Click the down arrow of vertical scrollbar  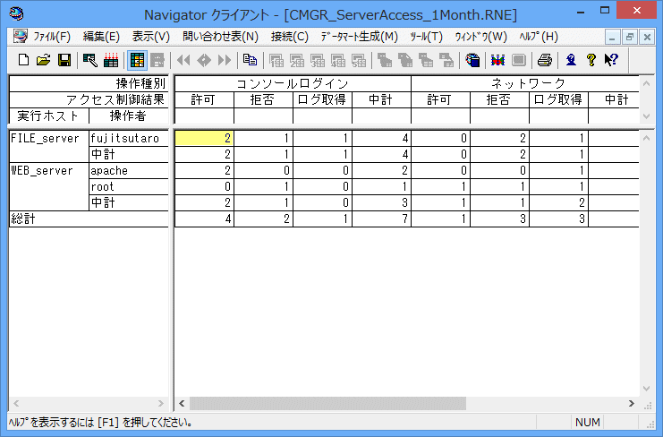click(x=647, y=389)
